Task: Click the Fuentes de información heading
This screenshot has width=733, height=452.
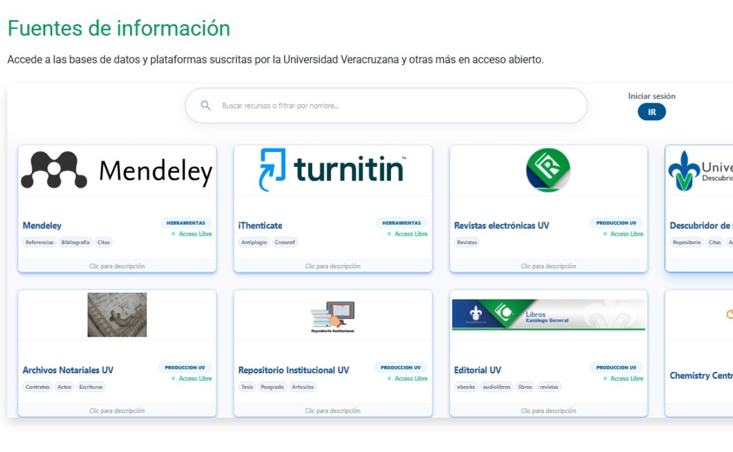Action: [x=119, y=28]
